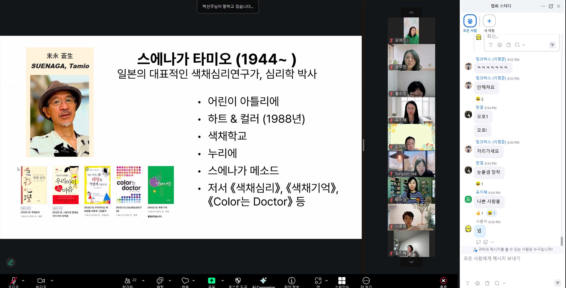Click the 더 보기 more options icon
This screenshot has height=288, width=566.
tap(366, 281)
